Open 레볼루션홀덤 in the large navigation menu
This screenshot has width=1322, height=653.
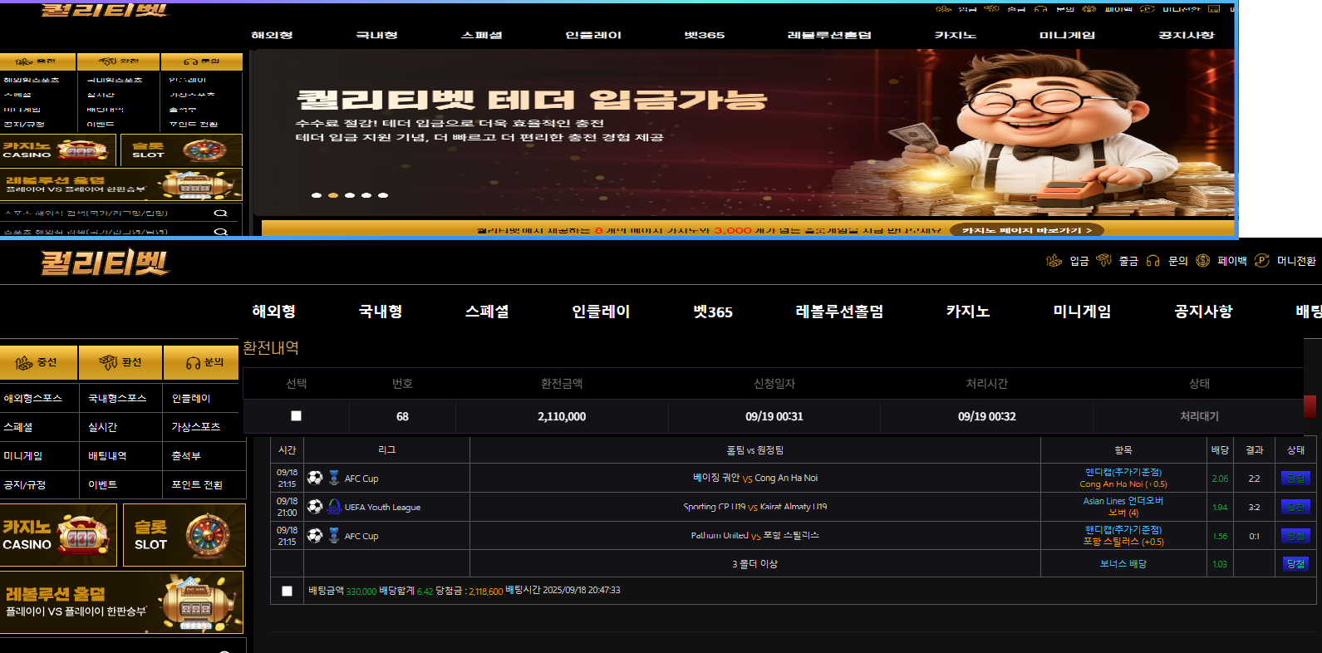pos(839,312)
